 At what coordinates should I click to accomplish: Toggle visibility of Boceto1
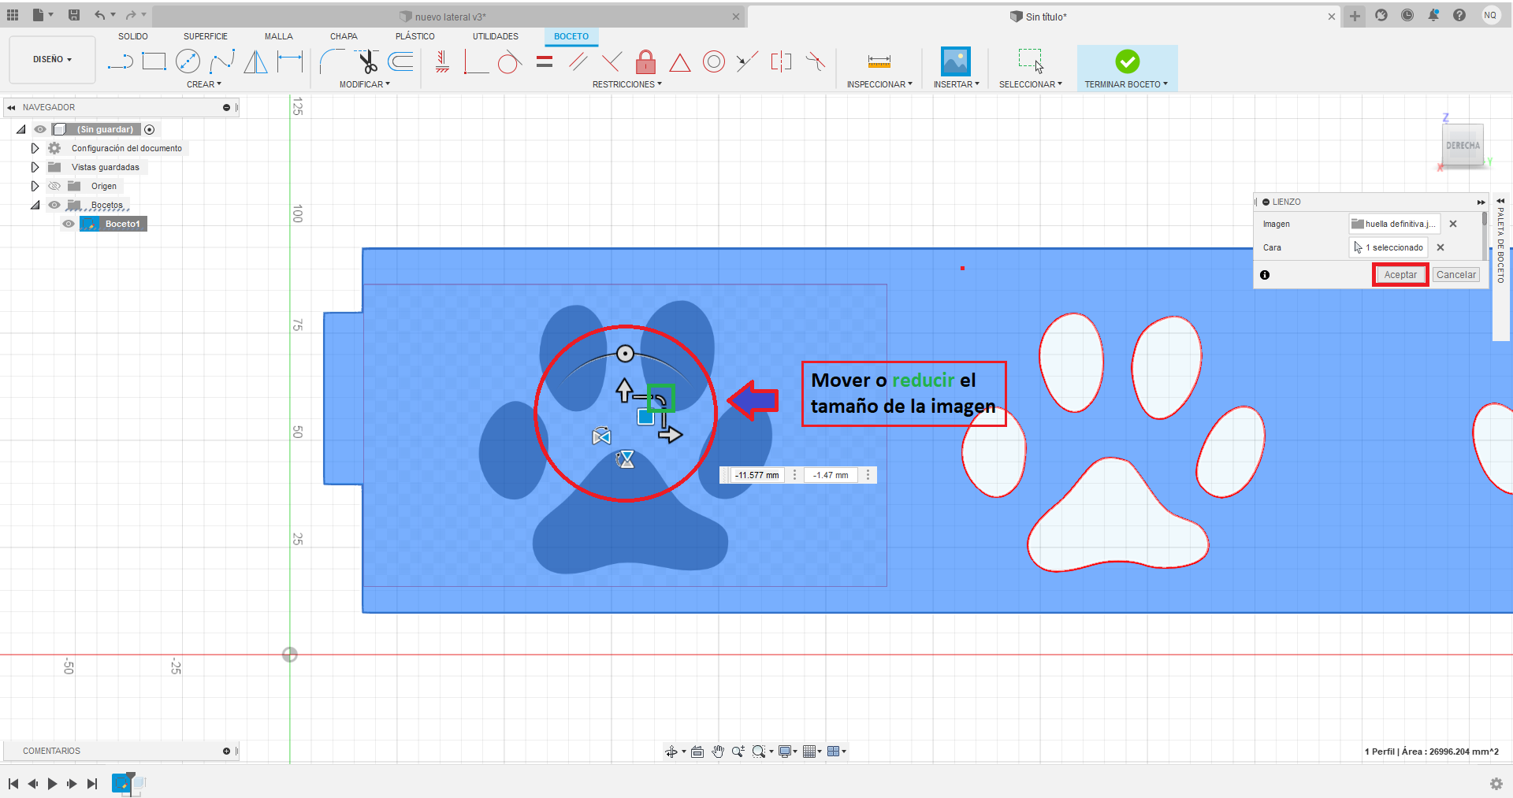coord(69,224)
